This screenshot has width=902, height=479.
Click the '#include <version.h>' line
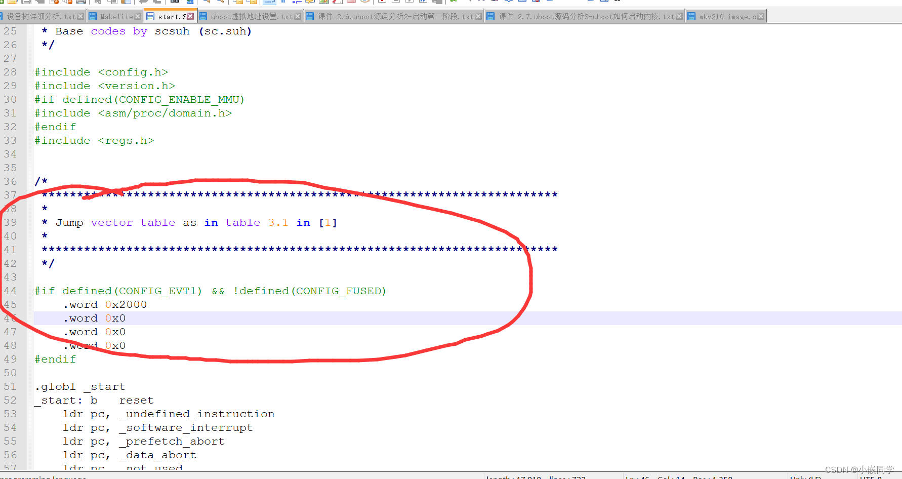tap(105, 86)
